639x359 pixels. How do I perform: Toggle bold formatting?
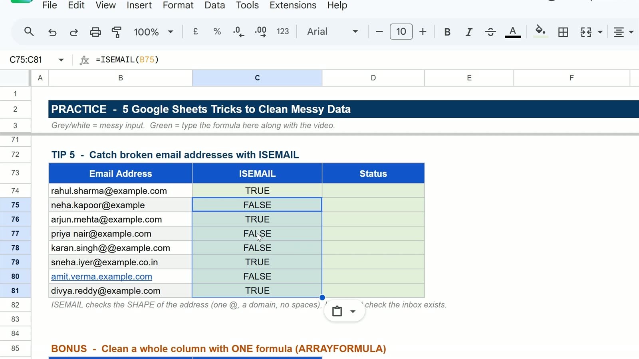tap(447, 32)
